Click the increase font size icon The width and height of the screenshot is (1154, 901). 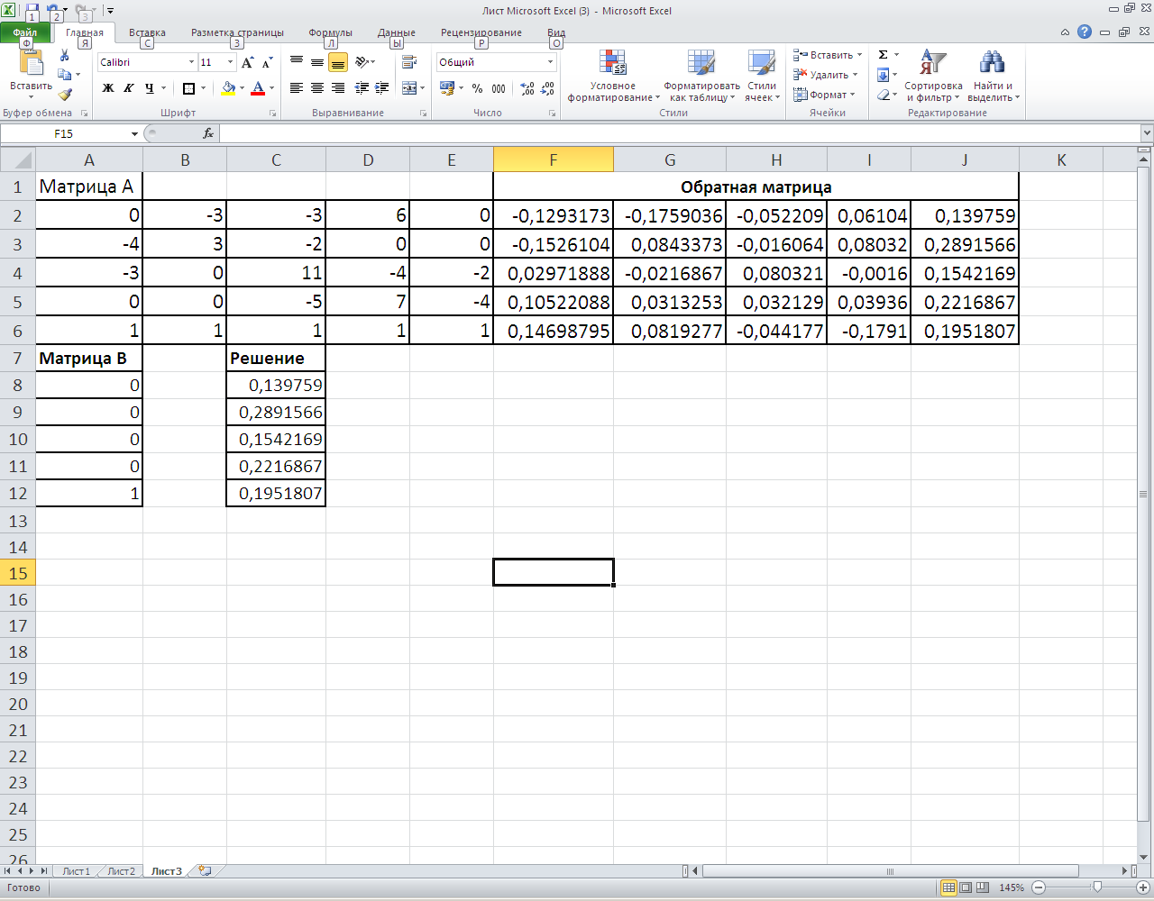pos(248,62)
